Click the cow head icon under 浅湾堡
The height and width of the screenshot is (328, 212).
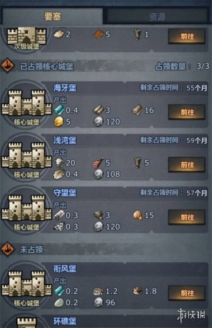59,162
